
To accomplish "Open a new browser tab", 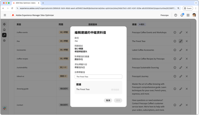I will click(43, 3).
